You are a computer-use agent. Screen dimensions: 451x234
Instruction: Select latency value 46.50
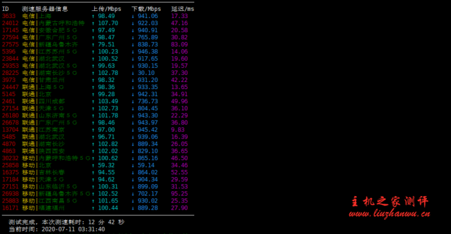[179, 158]
